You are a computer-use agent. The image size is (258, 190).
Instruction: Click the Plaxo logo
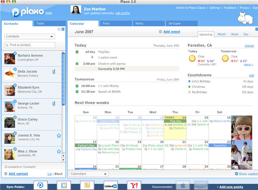tap(28, 12)
